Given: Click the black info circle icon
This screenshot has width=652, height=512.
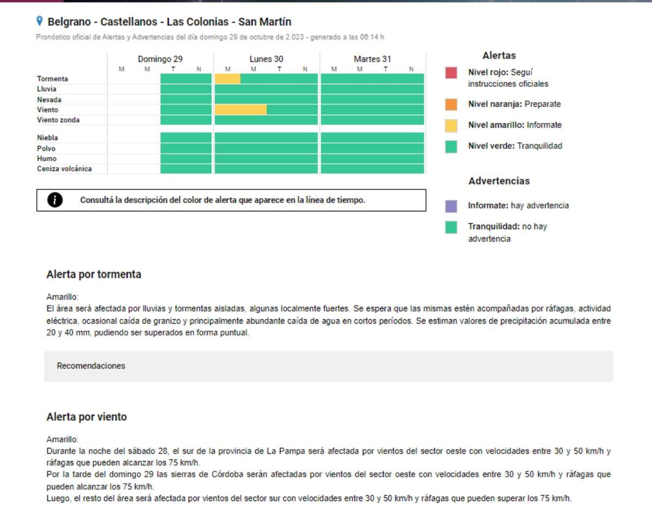Looking at the screenshot, I should (x=55, y=200).
